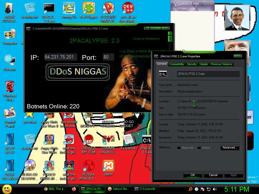Viewport: 259px width, 194px height.
Task: Click the Created date value
Action: [200, 124]
